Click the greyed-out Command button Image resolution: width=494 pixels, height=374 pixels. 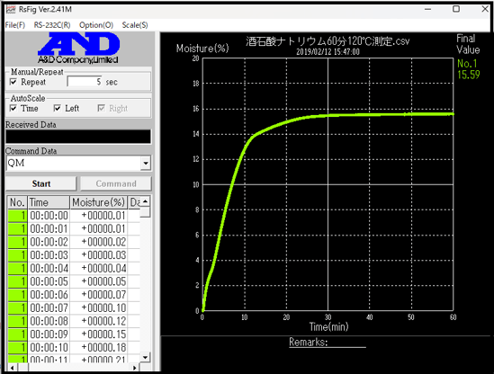(116, 183)
